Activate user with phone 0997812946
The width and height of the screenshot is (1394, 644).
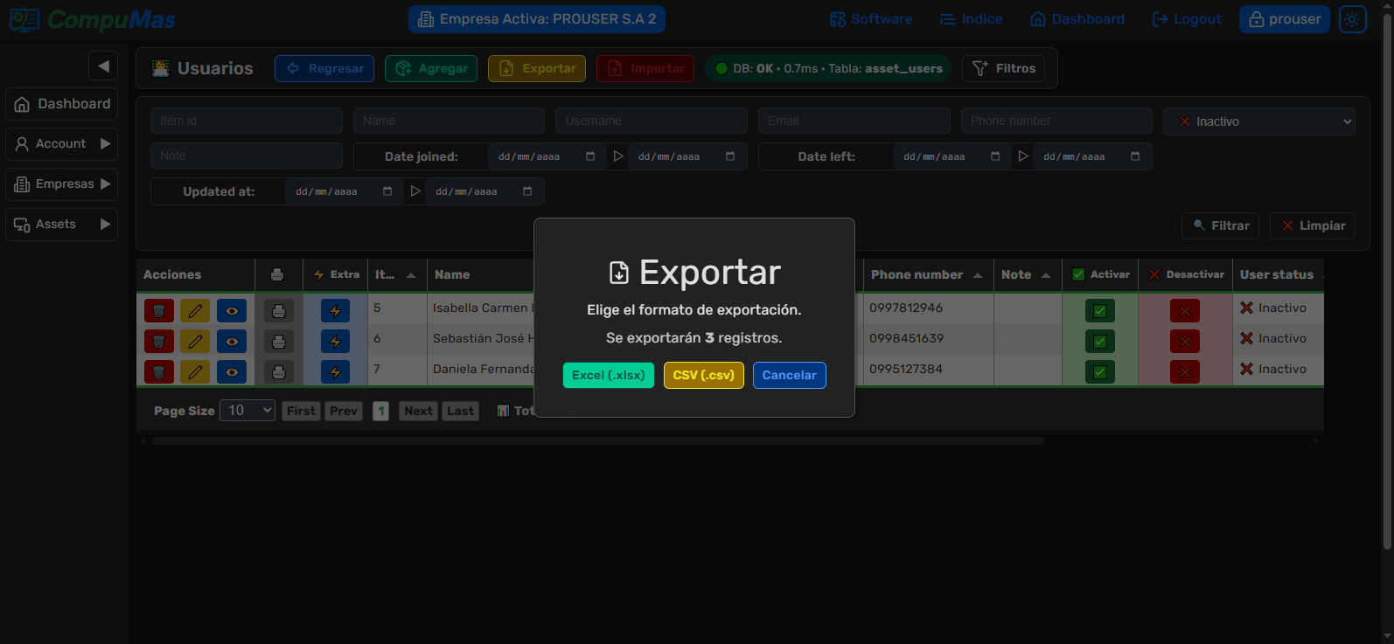(1099, 310)
